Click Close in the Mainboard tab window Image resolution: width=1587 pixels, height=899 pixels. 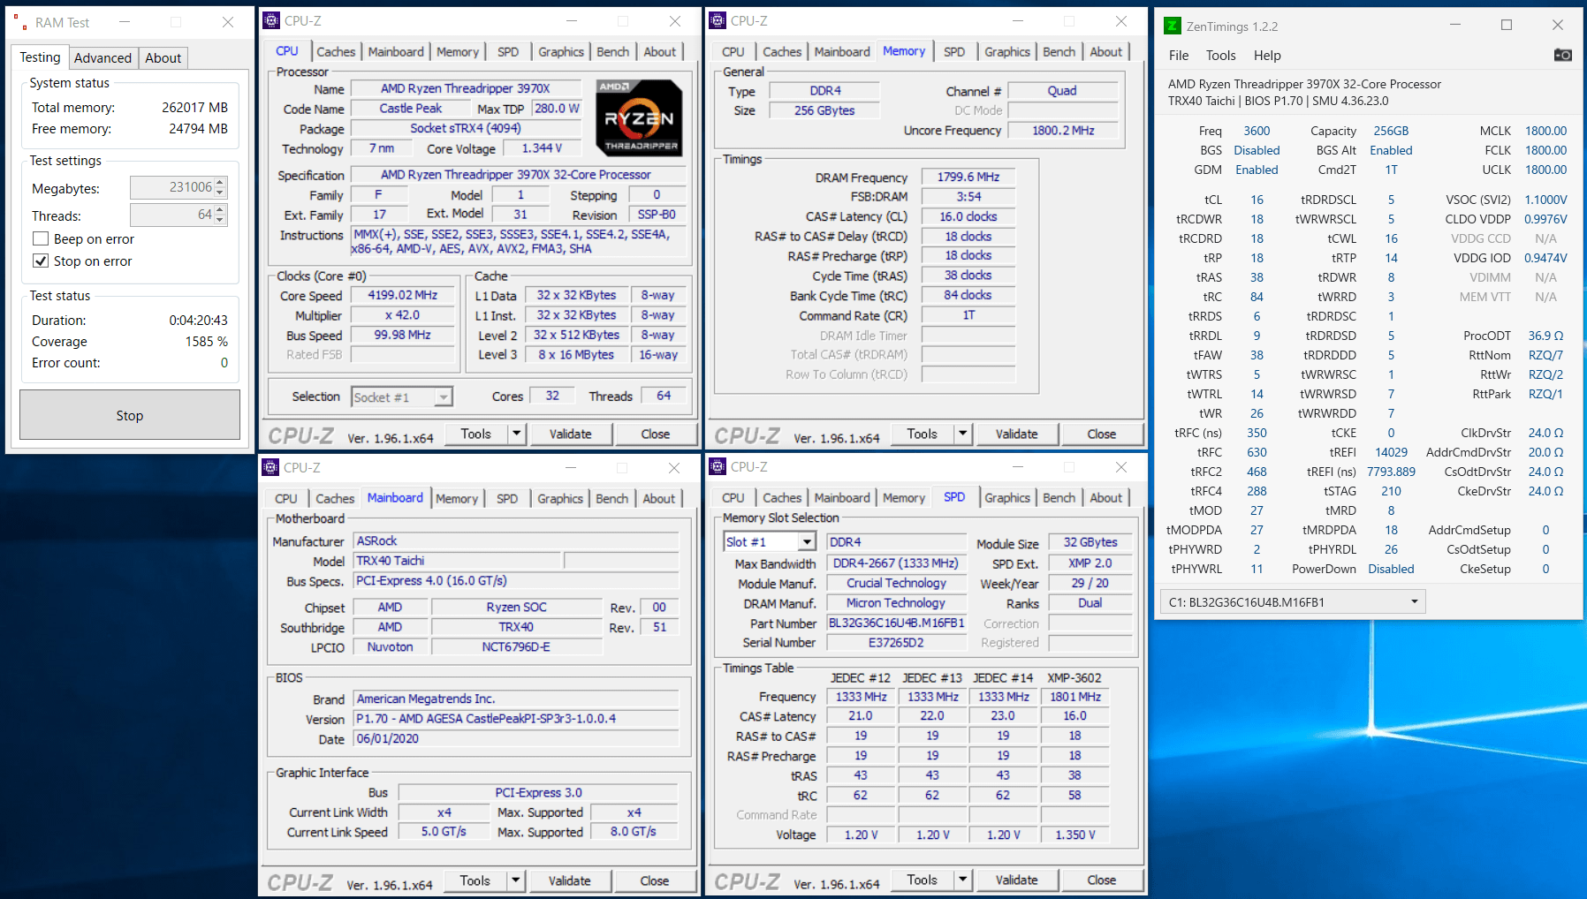pyautogui.click(x=654, y=880)
